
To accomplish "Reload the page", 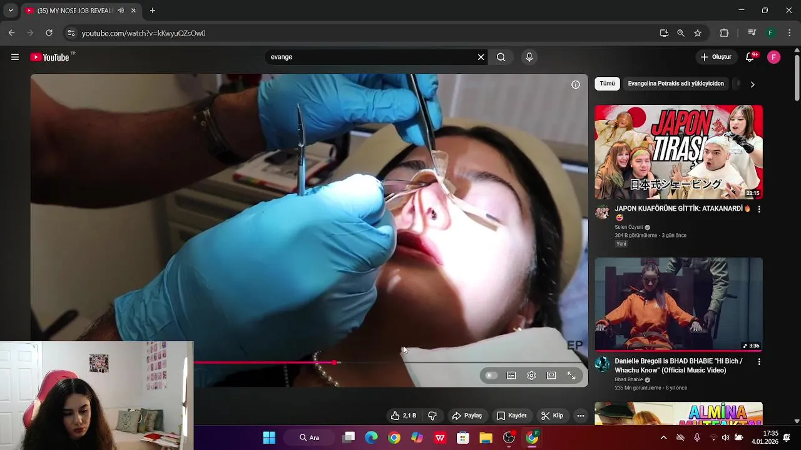I will click(49, 33).
